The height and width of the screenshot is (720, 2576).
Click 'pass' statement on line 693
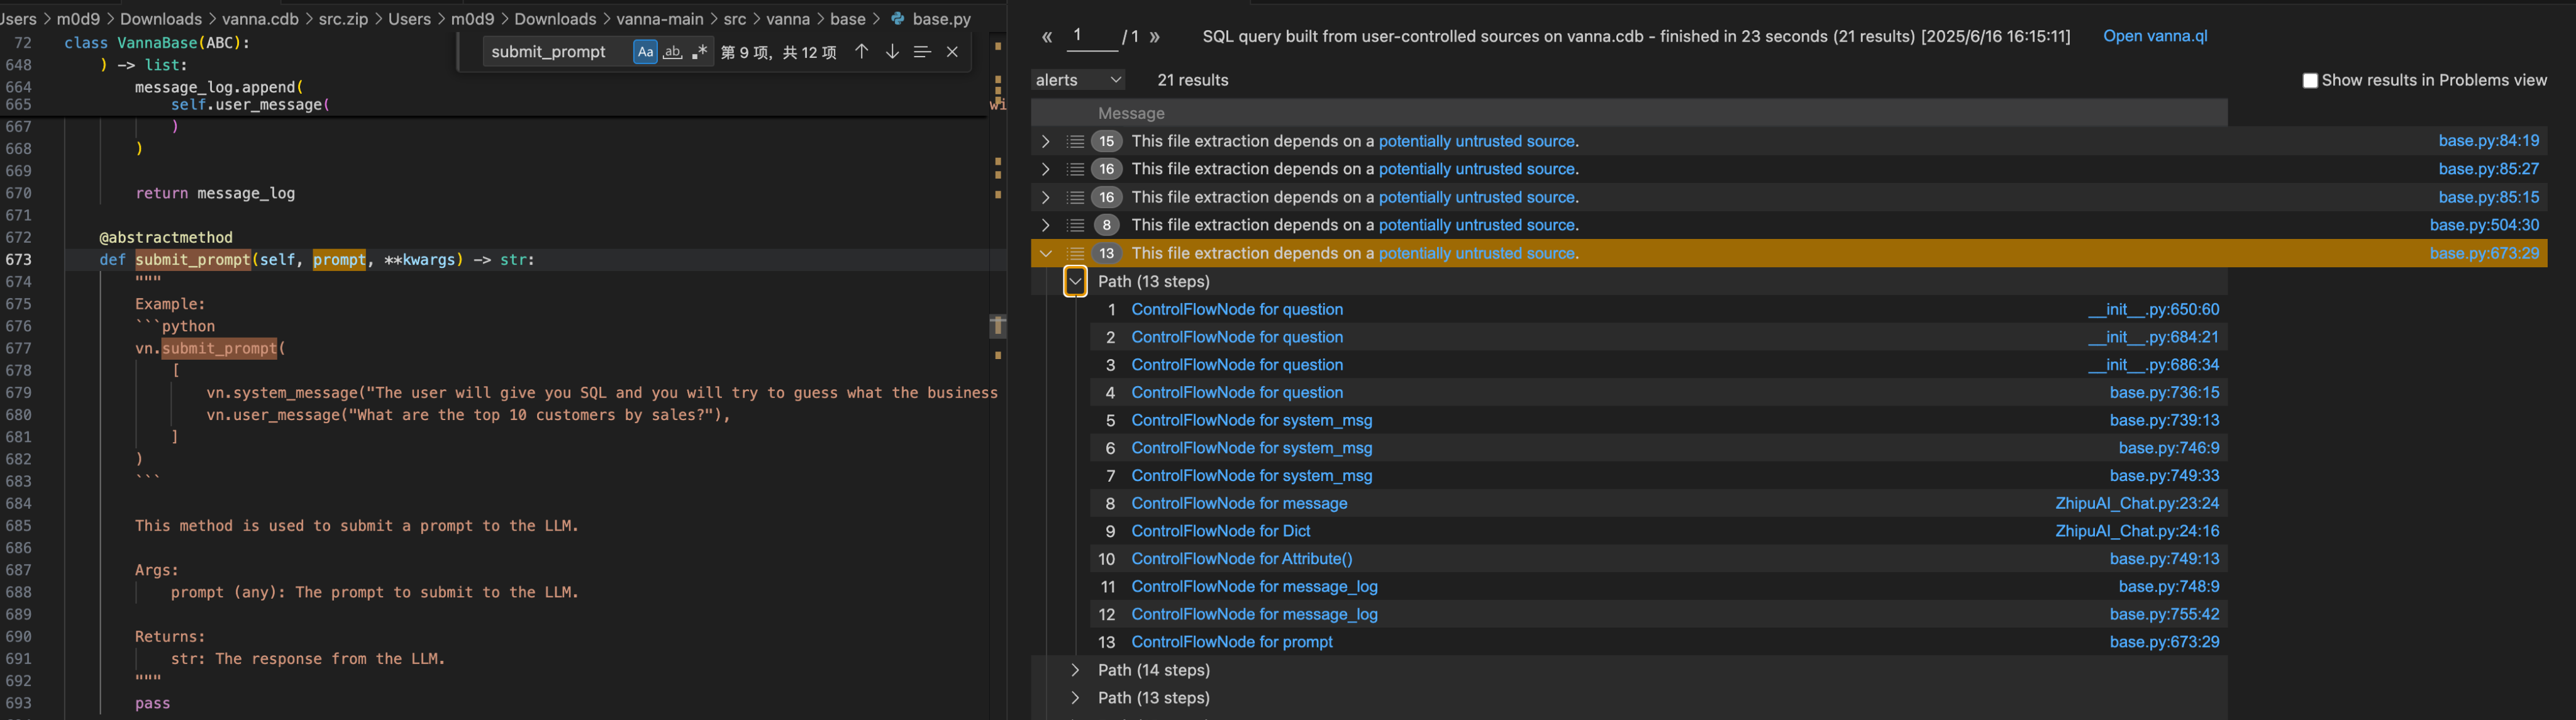coord(152,703)
